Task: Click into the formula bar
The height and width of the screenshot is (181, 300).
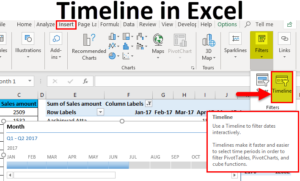Action: [x=172, y=81]
